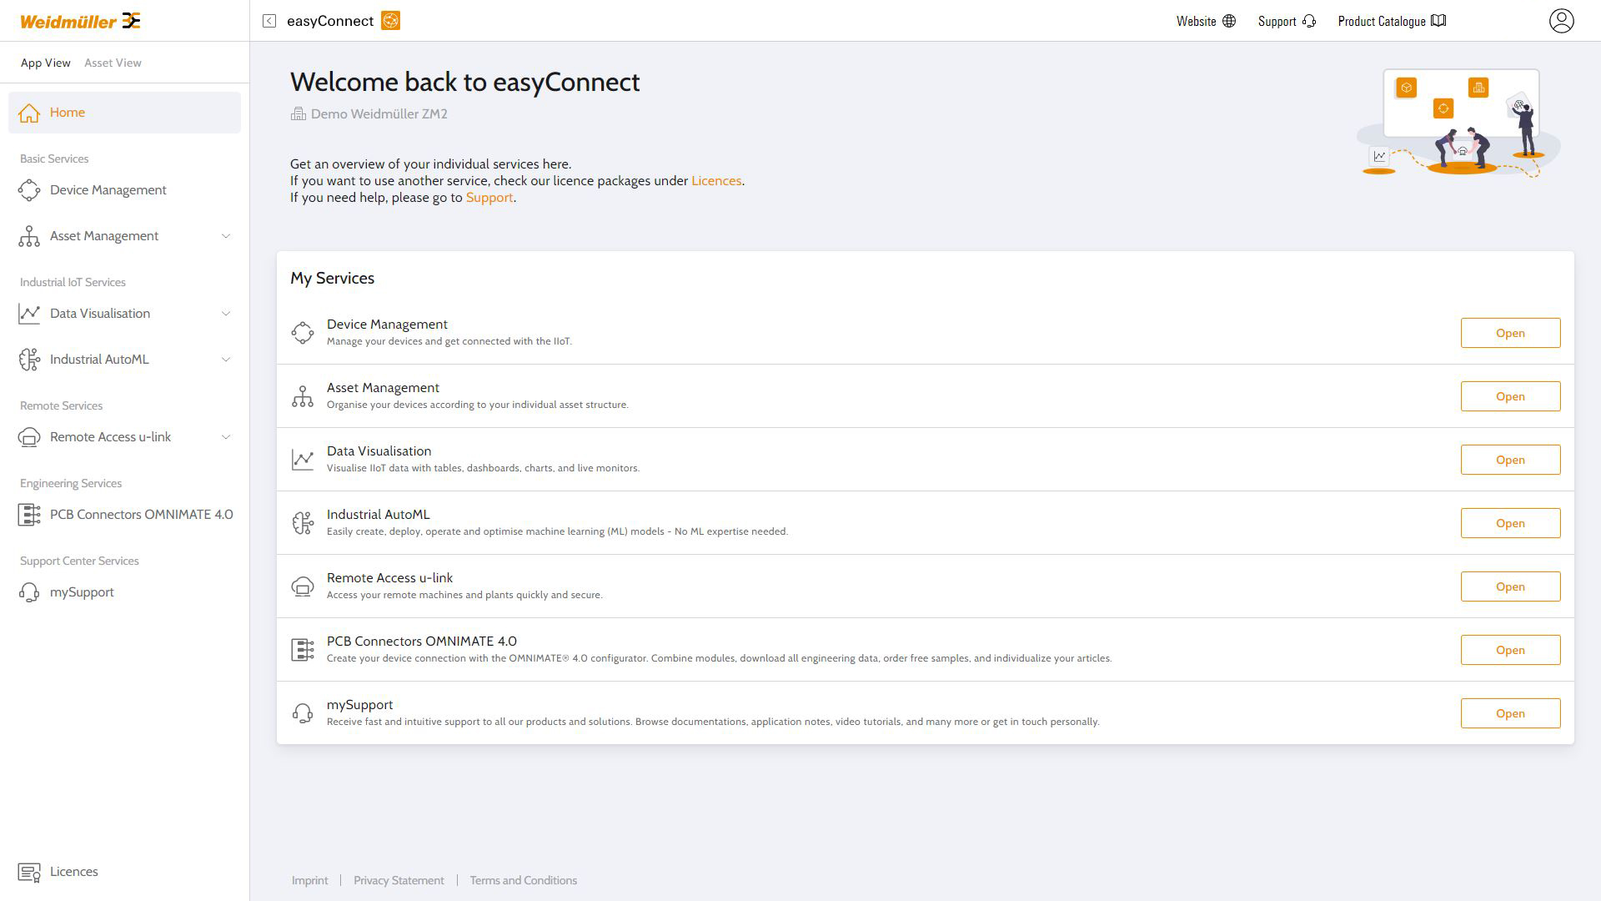Screen dimensions: 1601x901
Task: Click the Support headset link in the header
Action: tap(1286, 22)
